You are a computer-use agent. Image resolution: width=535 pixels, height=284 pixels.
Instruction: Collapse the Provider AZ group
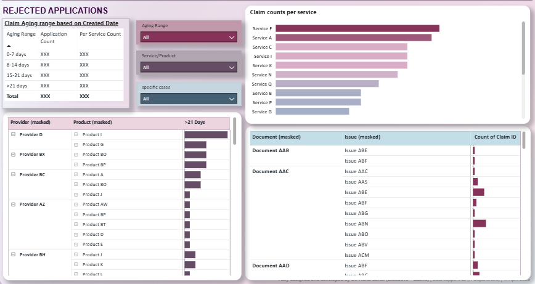pos(14,204)
